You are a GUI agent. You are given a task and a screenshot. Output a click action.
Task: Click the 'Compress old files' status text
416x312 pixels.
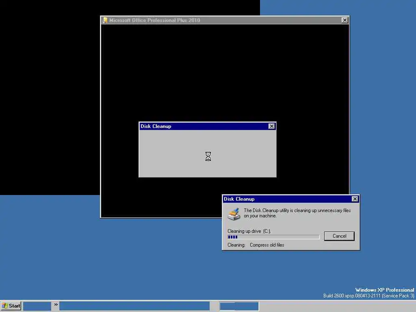pyautogui.click(x=267, y=245)
